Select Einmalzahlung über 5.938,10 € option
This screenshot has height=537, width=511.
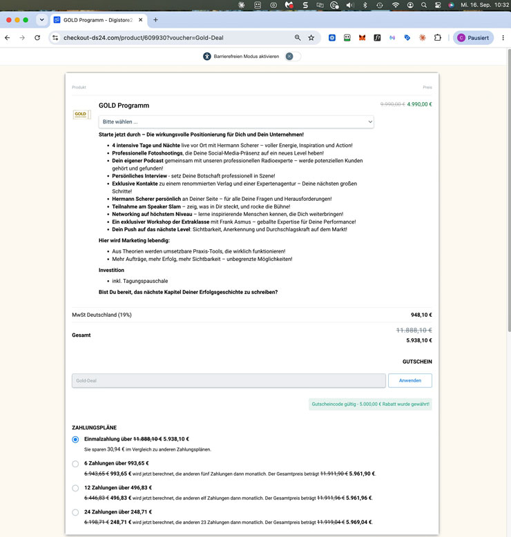75,440
